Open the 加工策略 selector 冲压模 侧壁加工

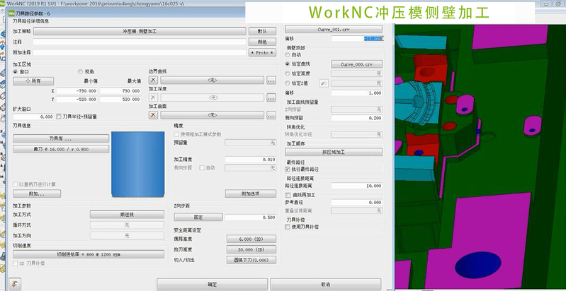pos(140,31)
